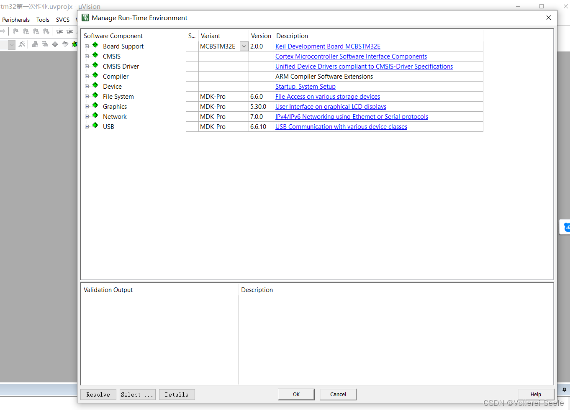Click the Resolve button

pyautogui.click(x=98, y=395)
